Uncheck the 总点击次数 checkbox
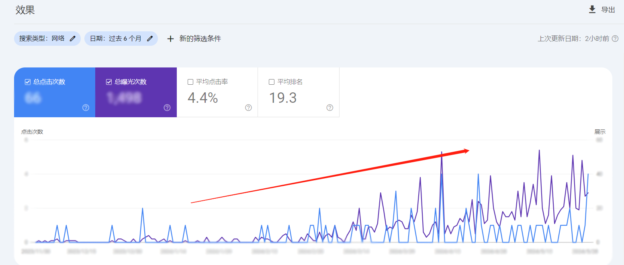 [28, 82]
